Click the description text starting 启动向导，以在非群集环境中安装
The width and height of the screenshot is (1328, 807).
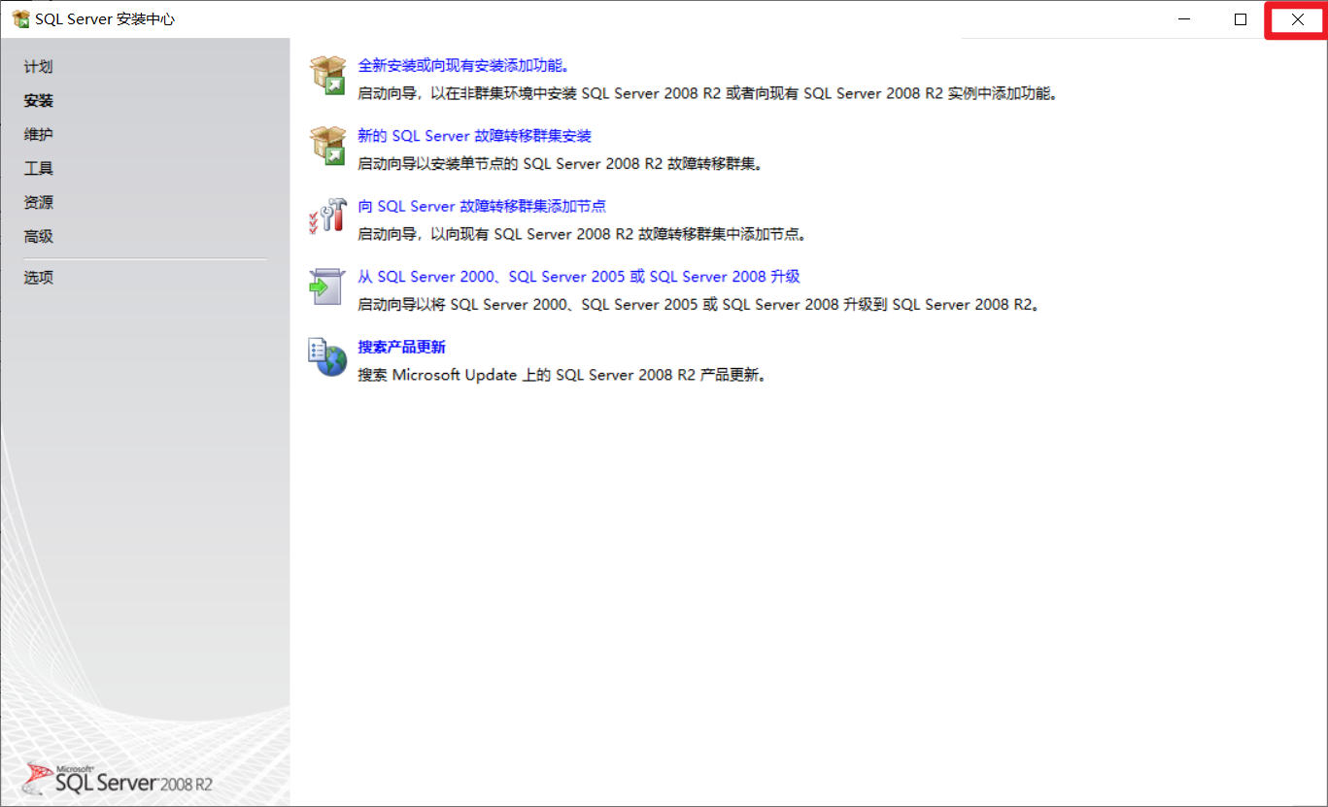[707, 93]
